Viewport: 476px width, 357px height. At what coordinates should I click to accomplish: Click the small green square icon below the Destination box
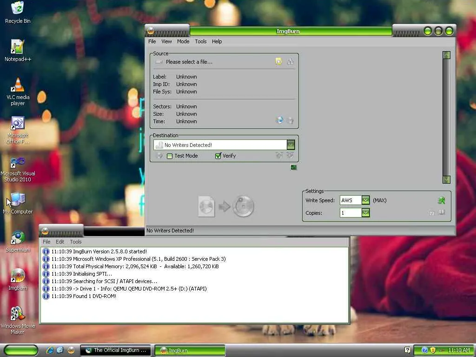click(x=293, y=167)
